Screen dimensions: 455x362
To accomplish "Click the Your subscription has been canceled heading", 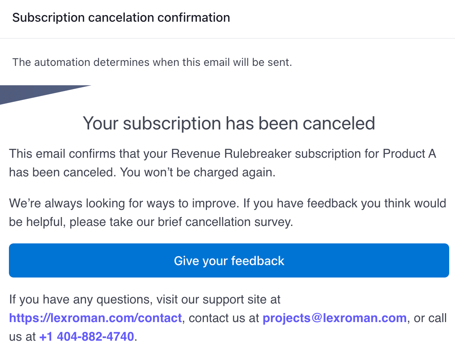I will pyautogui.click(x=229, y=123).
